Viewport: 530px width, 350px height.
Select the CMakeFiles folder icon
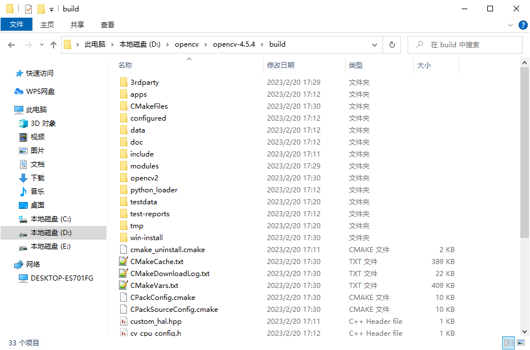point(124,106)
